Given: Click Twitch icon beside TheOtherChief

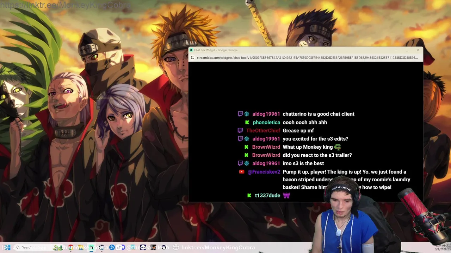Looking at the screenshot, I should click(x=240, y=130).
